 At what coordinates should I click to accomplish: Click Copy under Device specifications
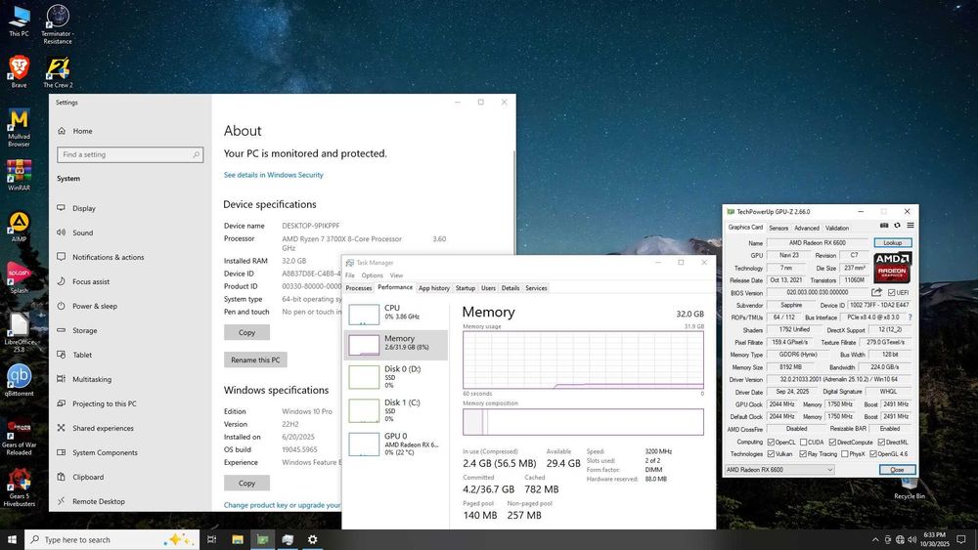pyautogui.click(x=247, y=332)
